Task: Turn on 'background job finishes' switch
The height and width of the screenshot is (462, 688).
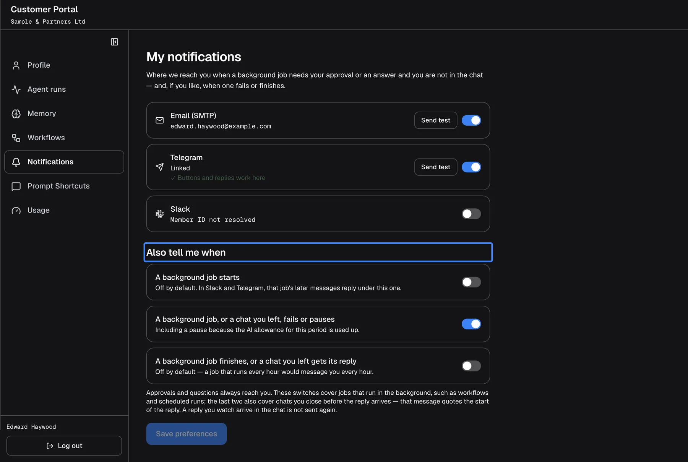Action: 471,366
